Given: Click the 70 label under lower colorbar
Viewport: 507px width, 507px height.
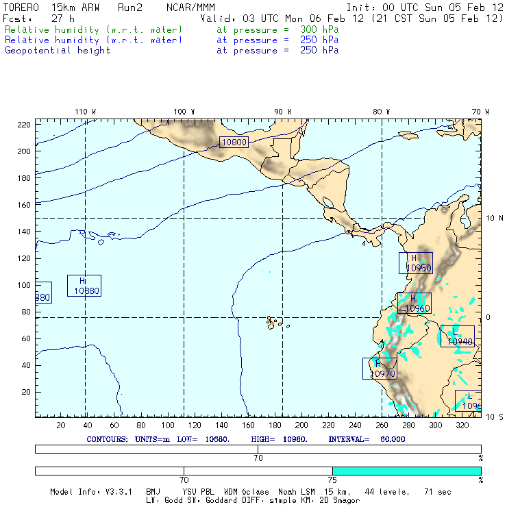Looking at the screenshot, I should [x=184, y=480].
